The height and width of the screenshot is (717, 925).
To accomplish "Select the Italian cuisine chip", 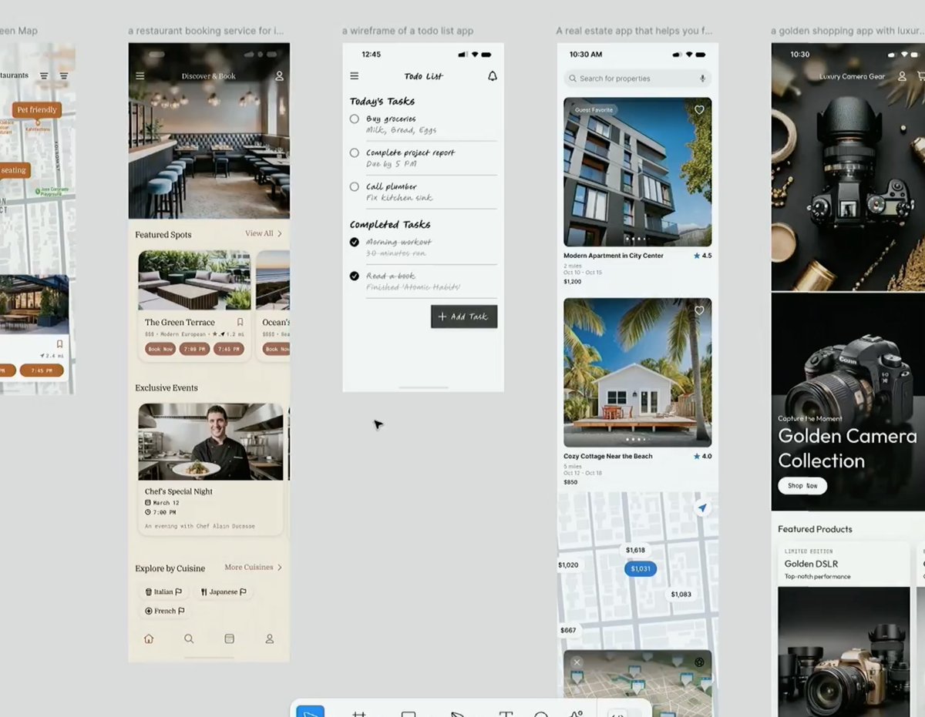I will pos(163,591).
